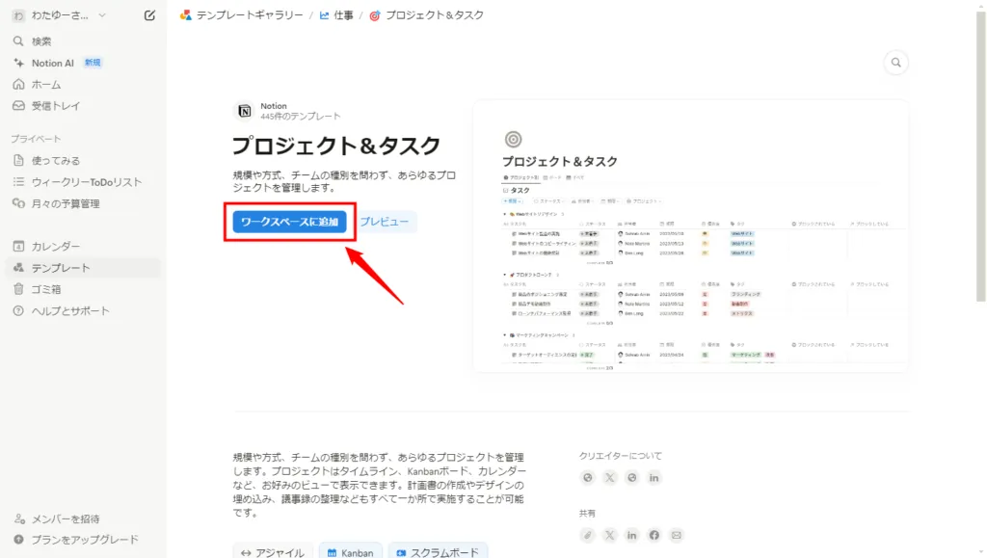
Task: Share on Facebook under 共有
Action: click(x=654, y=535)
